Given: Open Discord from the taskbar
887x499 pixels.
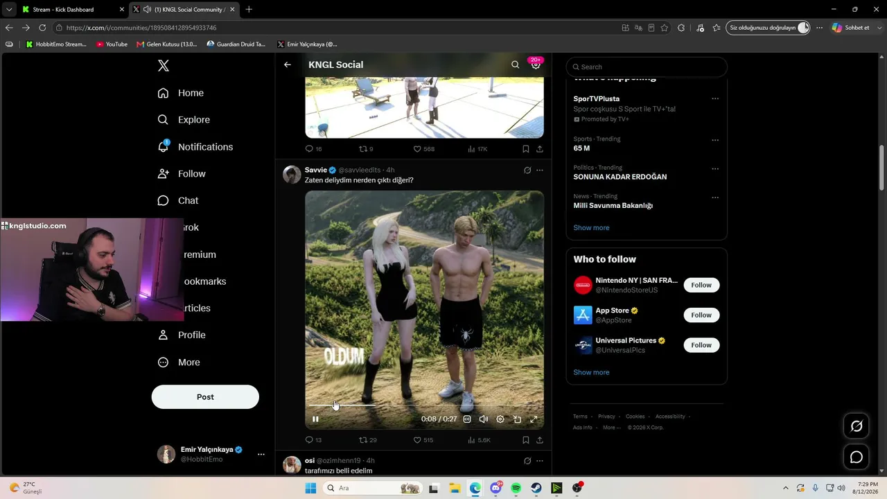Looking at the screenshot, I should pyautogui.click(x=495, y=488).
